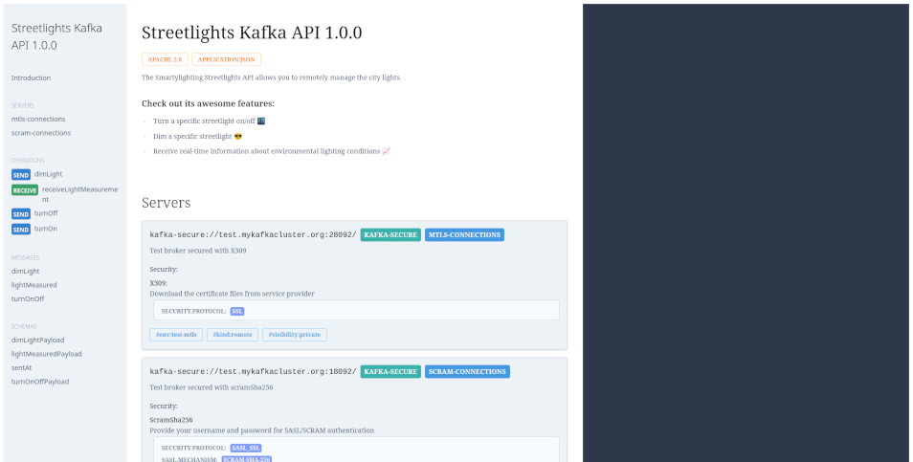This screenshot has width=913, height=462.
Task: Click 'Turn a specific streetlight on/off' bullet
Action: (x=209, y=121)
